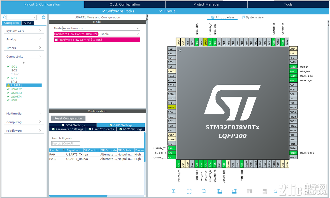Open the gear settings icon in the left panel
The height and width of the screenshot is (198, 330).
43,17
